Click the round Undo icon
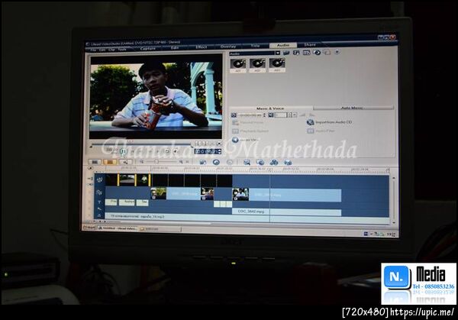This screenshot has height=320, width=458. (216, 162)
